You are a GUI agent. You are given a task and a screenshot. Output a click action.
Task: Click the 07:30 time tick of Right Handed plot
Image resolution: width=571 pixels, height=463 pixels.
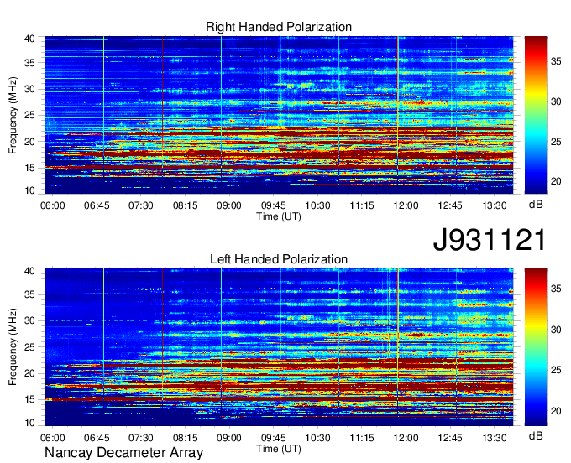[x=140, y=205]
